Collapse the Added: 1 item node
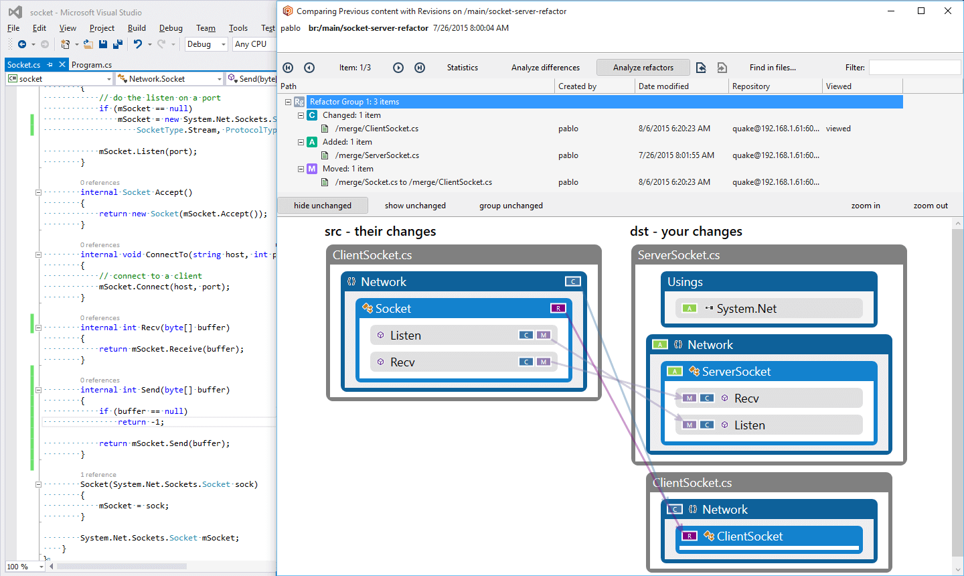 pos(301,142)
